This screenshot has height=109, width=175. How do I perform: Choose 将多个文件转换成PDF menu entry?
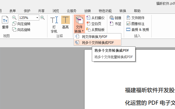98,42
